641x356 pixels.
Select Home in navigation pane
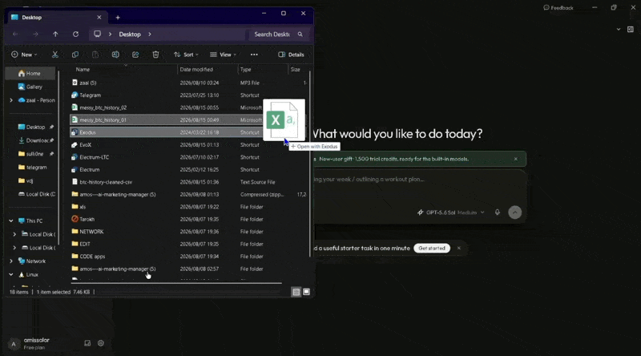pyautogui.click(x=30, y=73)
